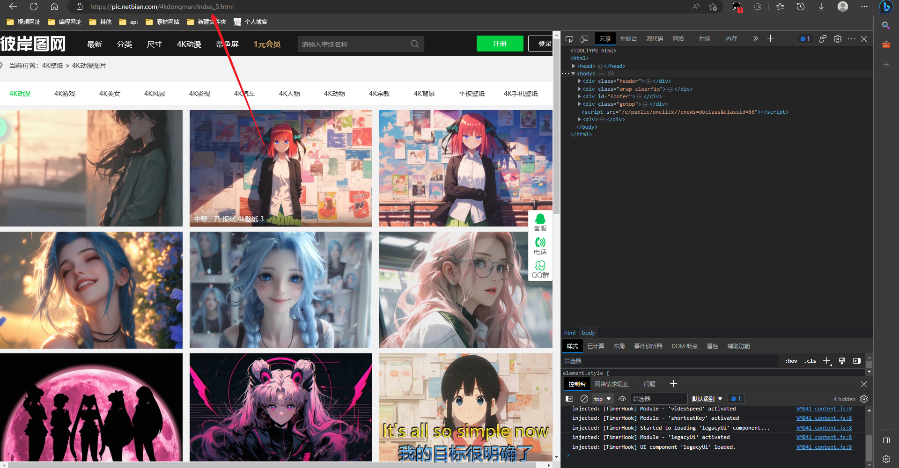Submit wallpaper search with magnifier icon
The width and height of the screenshot is (899, 468).
point(415,44)
